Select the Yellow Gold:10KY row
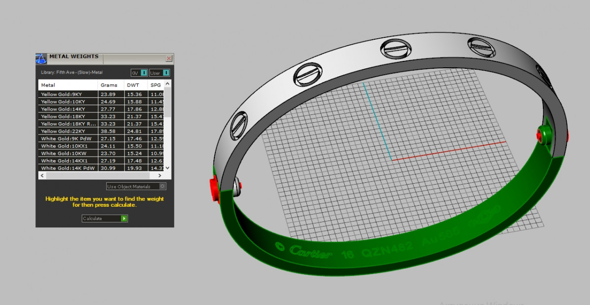590x305 pixels. tap(101, 102)
